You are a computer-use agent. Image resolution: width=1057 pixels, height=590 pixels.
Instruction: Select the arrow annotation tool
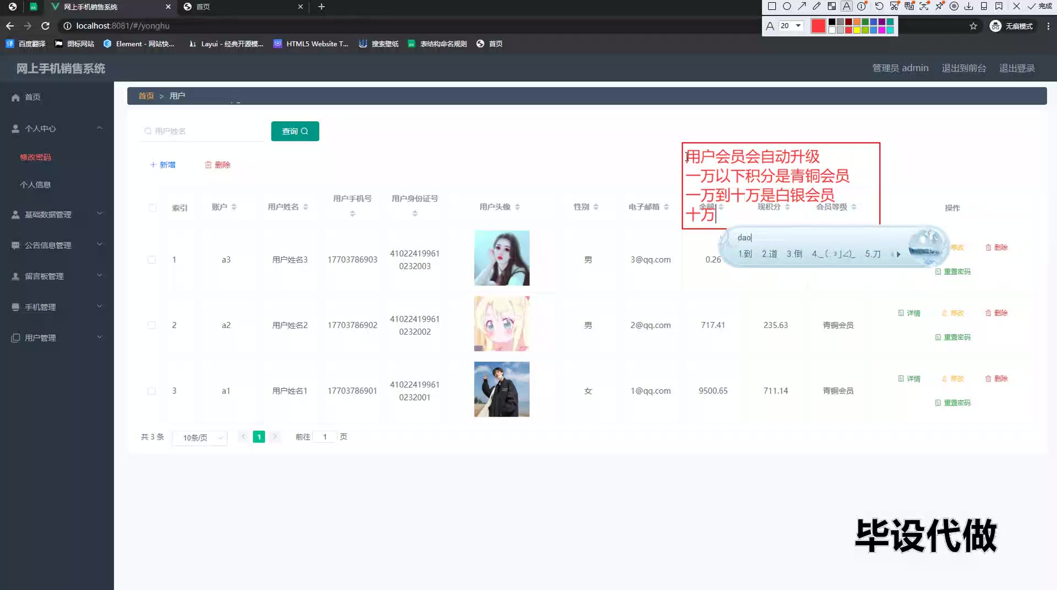point(802,7)
